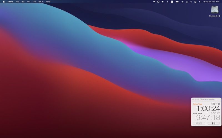
Task: Click the 중단 stop button
Action: point(213,123)
